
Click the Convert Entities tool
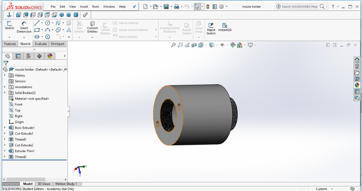[92, 27]
